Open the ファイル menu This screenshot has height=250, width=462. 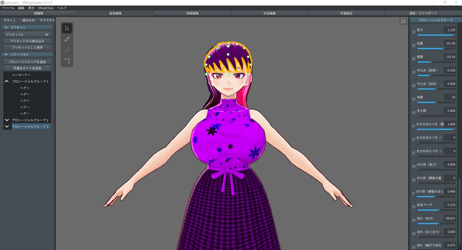pos(8,8)
